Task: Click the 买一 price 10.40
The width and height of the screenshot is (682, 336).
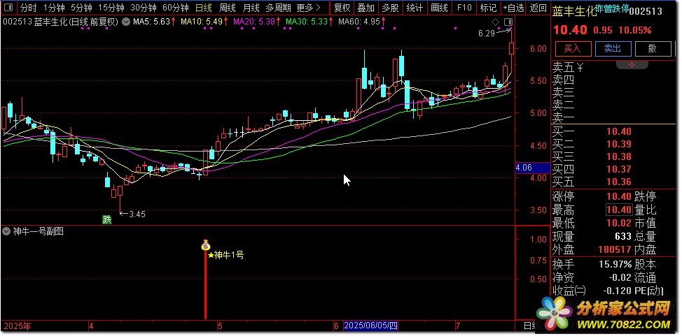Action: [619, 132]
